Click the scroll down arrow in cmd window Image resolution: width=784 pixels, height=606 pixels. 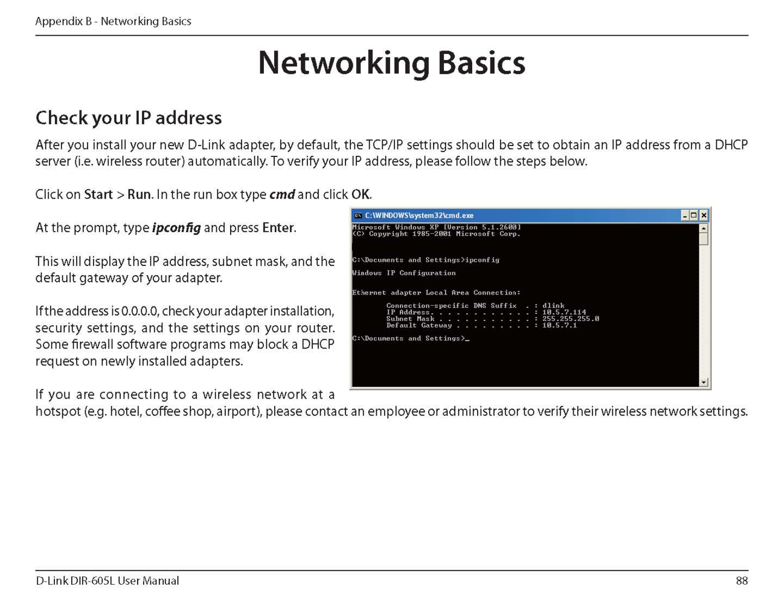click(704, 382)
